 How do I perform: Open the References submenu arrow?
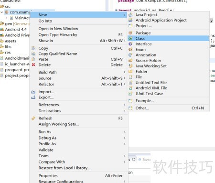[124, 105]
